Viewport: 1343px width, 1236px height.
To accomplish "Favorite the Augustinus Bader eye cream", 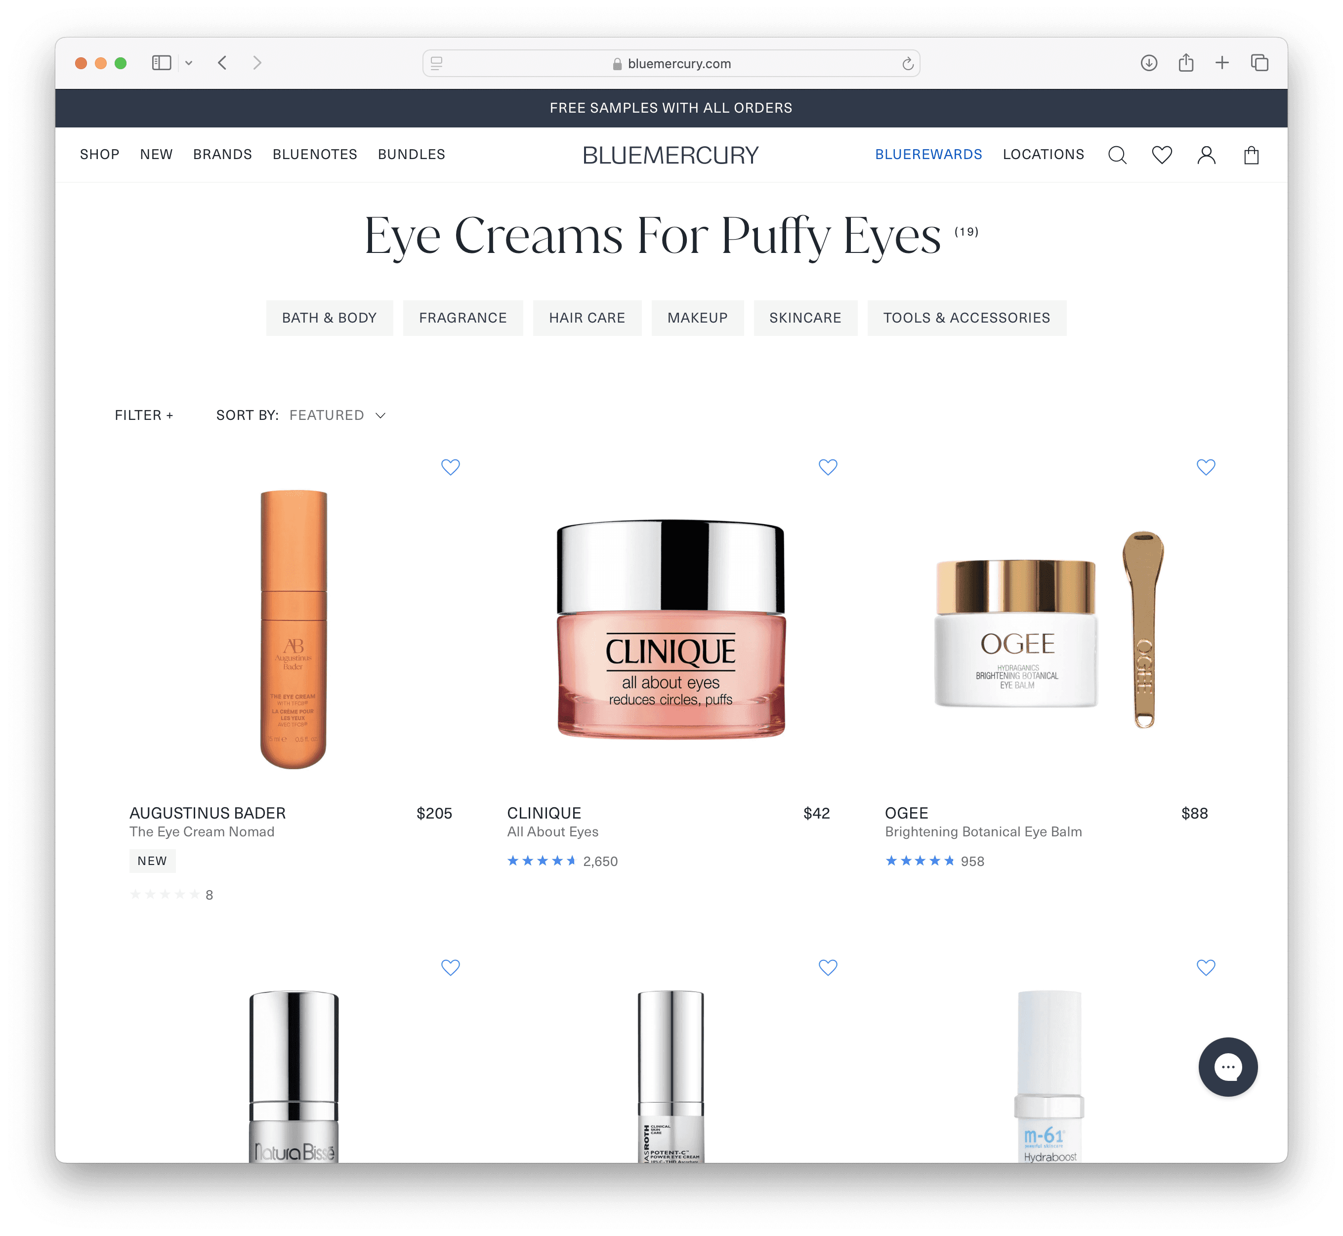I will (451, 467).
